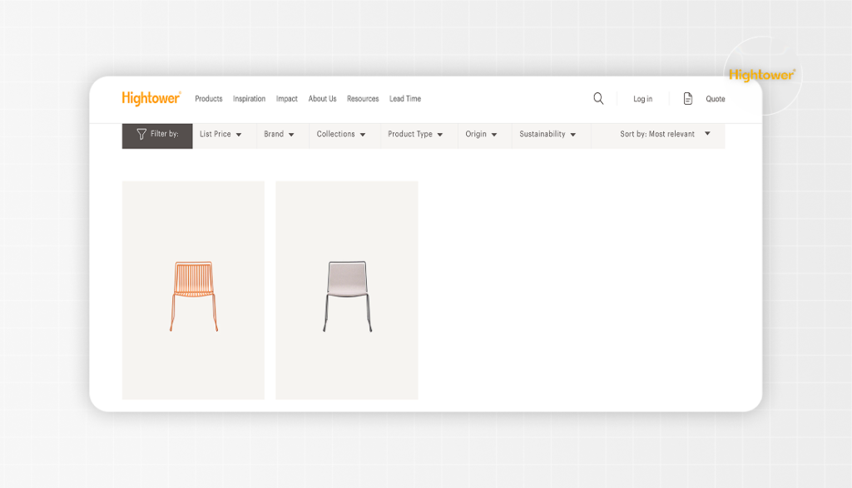852x488 pixels.
Task: Click the search magnifier icon
Action: [598, 98]
